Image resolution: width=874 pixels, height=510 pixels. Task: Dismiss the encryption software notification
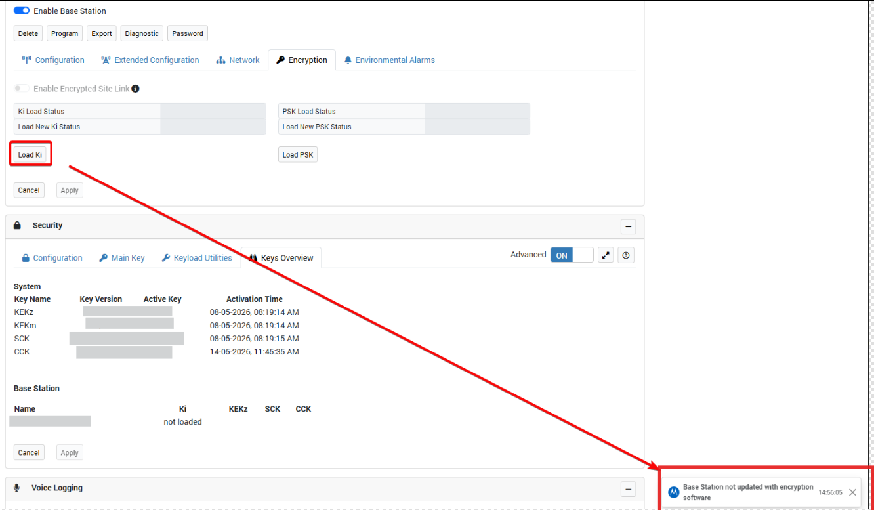click(852, 492)
